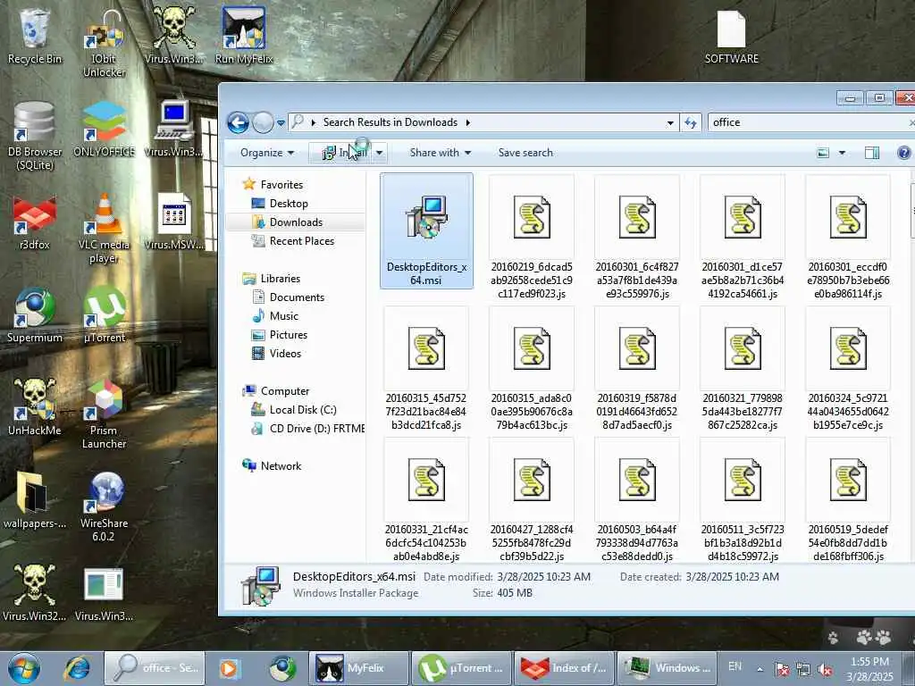This screenshot has width=915, height=686.
Task: Open the recent pages dropdown beside Forward
Action: click(281, 123)
